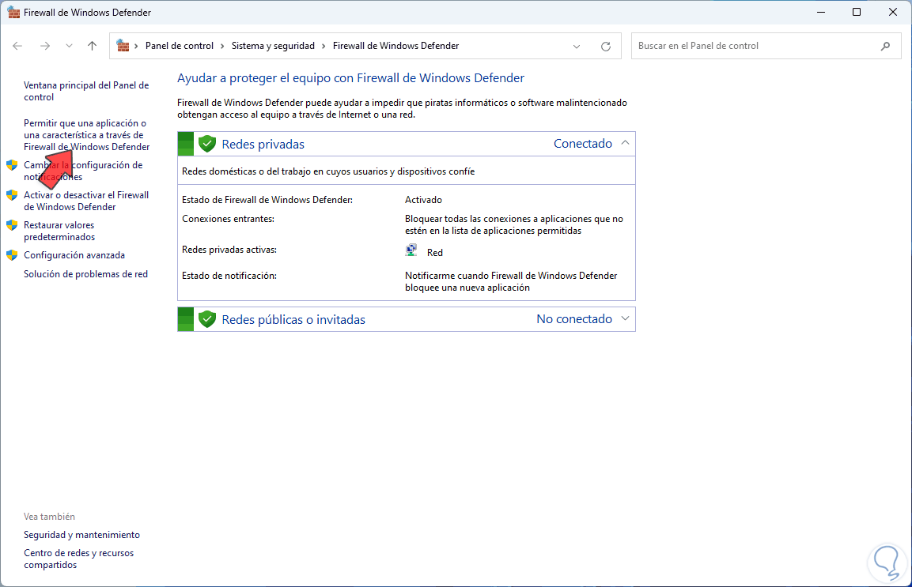
Task: Open Cambiar la configuración de notificaciones
Action: [83, 171]
